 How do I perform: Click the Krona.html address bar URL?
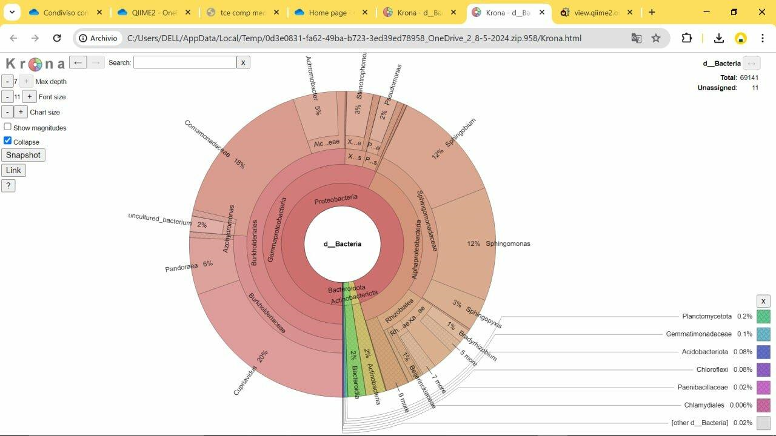click(354, 38)
